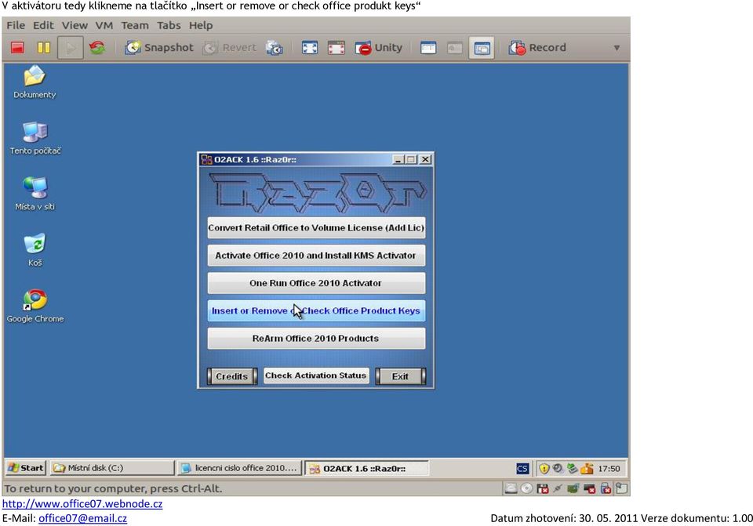The height and width of the screenshot is (526, 753).
Task: Click Insert or Remove or Check Office Product Keys
Action: pyautogui.click(x=316, y=311)
